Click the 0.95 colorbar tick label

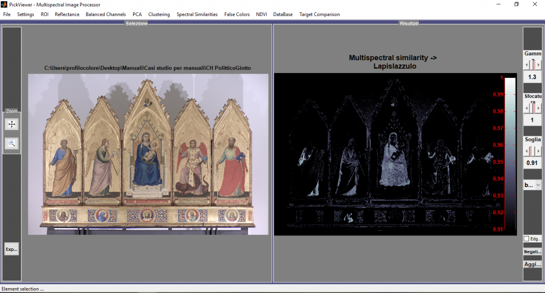(x=498, y=162)
